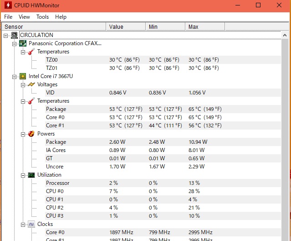This screenshot has width=291, height=241.
Task: Click the 1897 MHz Core #0 clock value
Action: pos(121,232)
